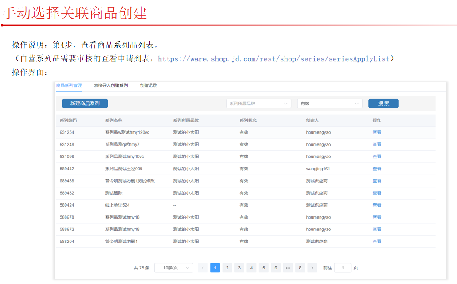Switch to the 表格导入创建系列 tab
The width and height of the screenshot is (457, 284).
point(110,85)
